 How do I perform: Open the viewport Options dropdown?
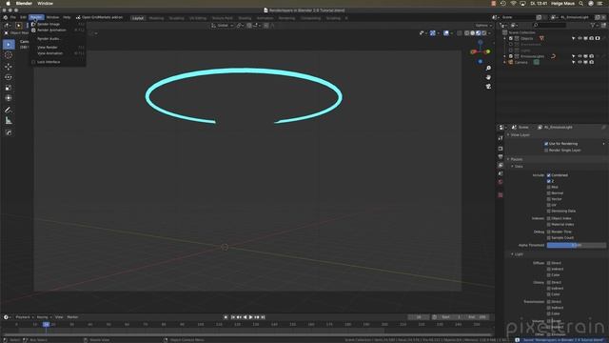(482, 26)
